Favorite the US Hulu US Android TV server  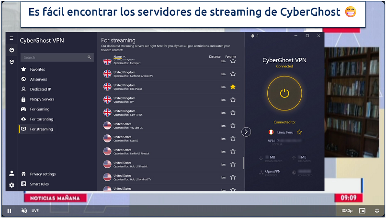(x=233, y=177)
